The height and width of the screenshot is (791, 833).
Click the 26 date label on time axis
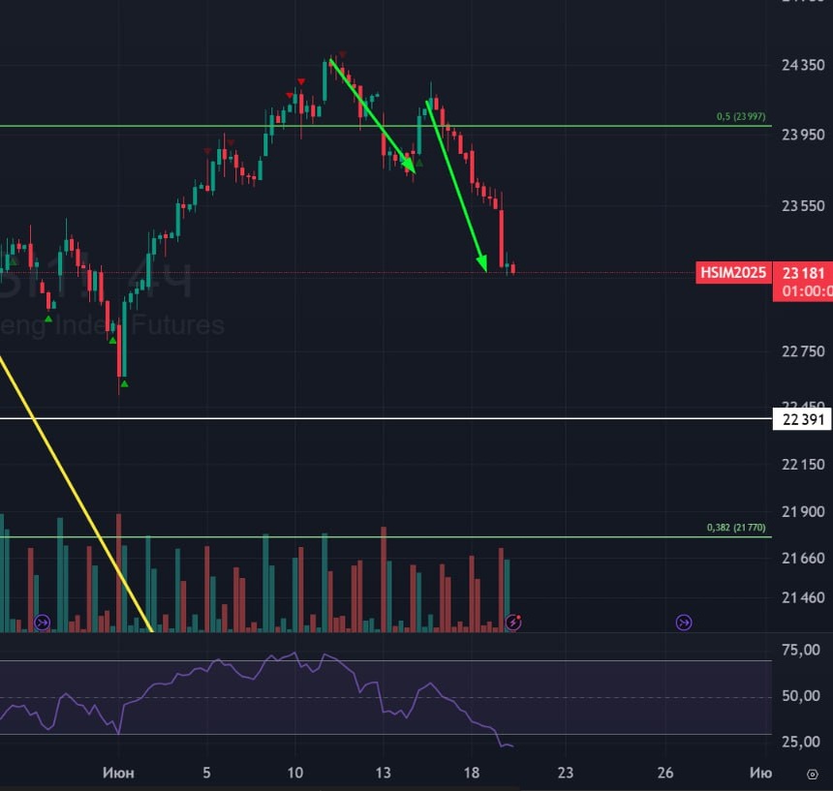pos(665,773)
